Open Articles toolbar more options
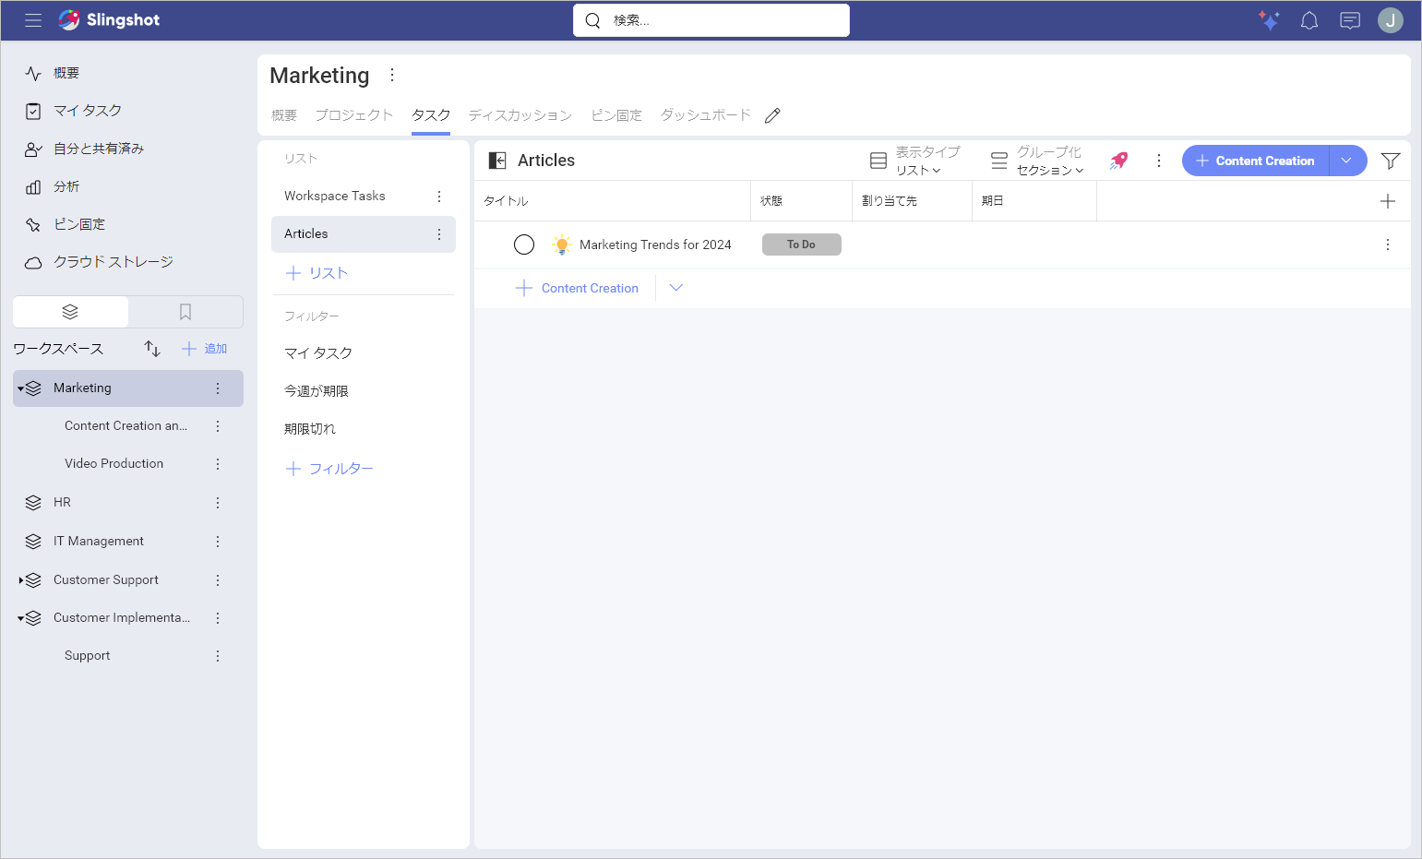 [x=1159, y=161]
